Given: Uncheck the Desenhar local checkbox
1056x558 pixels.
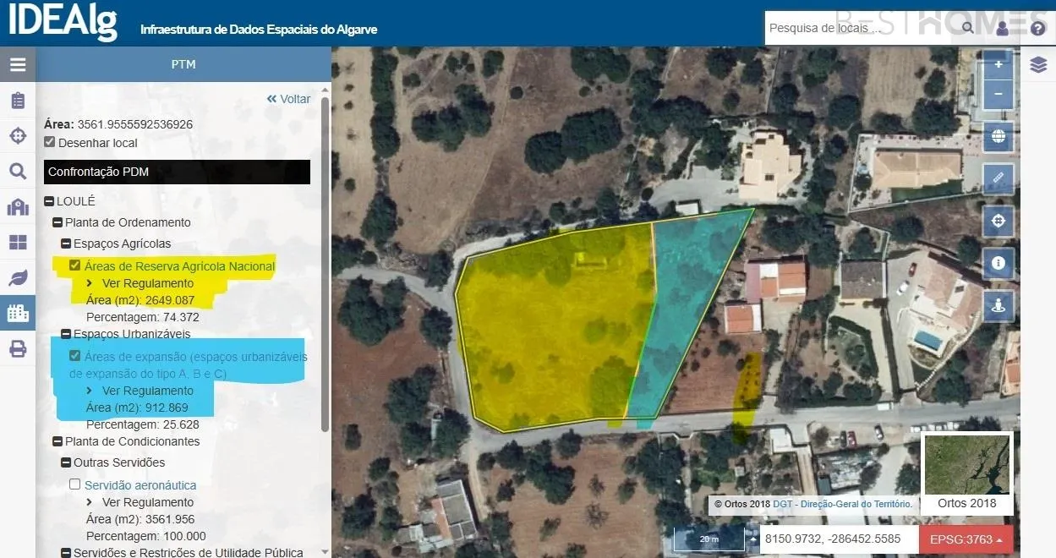Looking at the screenshot, I should pyautogui.click(x=50, y=142).
